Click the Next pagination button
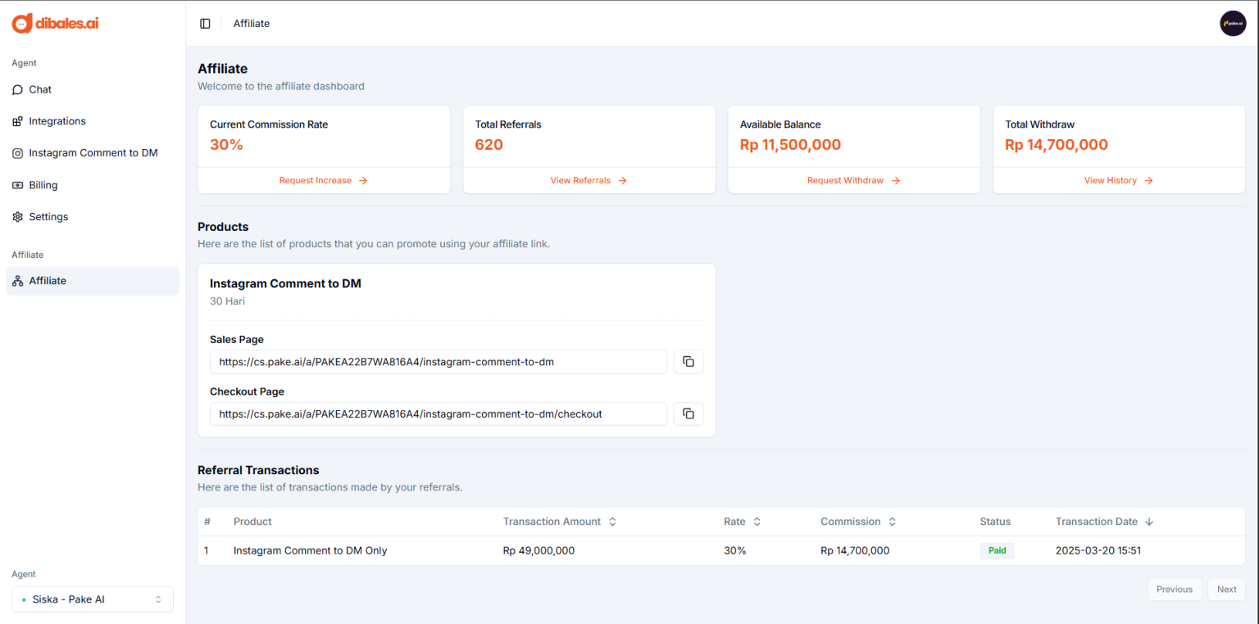This screenshot has width=1259, height=624. click(x=1226, y=590)
